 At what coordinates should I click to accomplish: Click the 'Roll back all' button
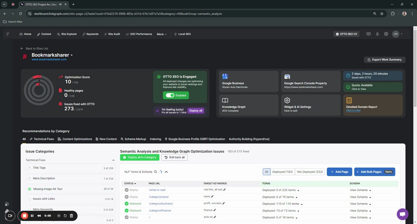click(x=174, y=157)
